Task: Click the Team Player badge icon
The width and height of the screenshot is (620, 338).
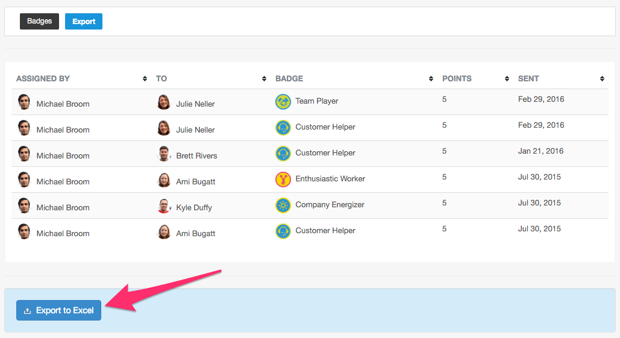Action: [283, 102]
